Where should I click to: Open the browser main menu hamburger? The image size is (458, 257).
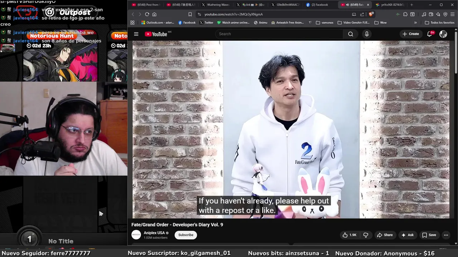(452, 14)
